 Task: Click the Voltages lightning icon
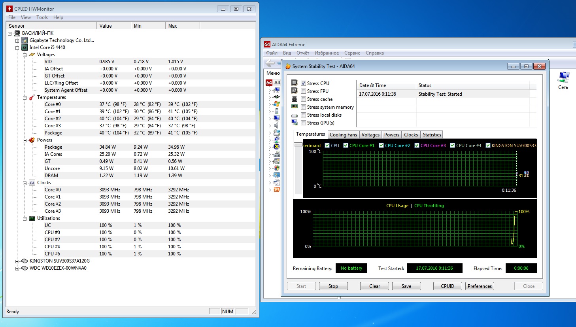pos(32,55)
